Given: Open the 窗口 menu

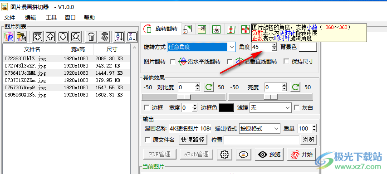Looking at the screenshot, I should (x=70, y=18).
